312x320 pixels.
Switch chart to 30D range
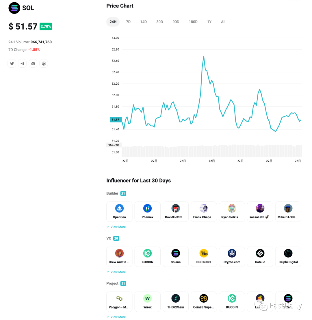(x=159, y=22)
